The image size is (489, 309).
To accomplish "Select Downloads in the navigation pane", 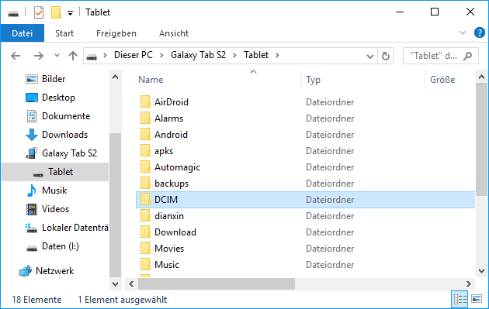I will [64, 135].
